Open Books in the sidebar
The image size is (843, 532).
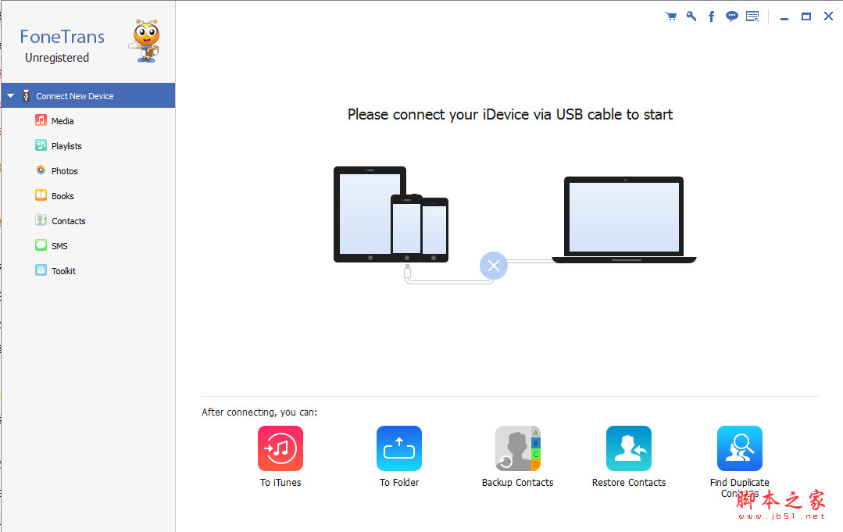pyautogui.click(x=63, y=195)
